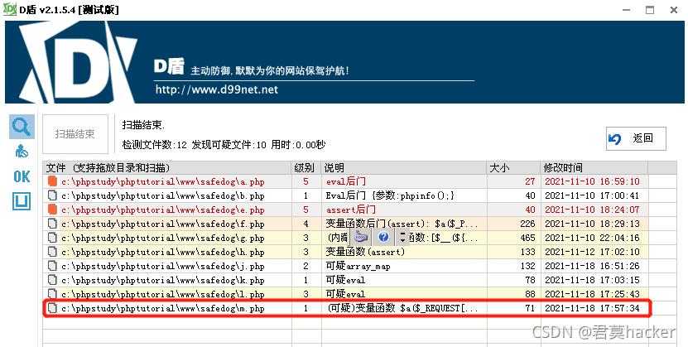Maximize the D盾 window
Viewport: 688px width, 347px height.
coord(650,10)
